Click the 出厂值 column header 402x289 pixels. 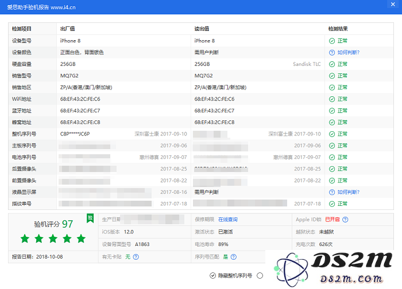click(x=67, y=29)
